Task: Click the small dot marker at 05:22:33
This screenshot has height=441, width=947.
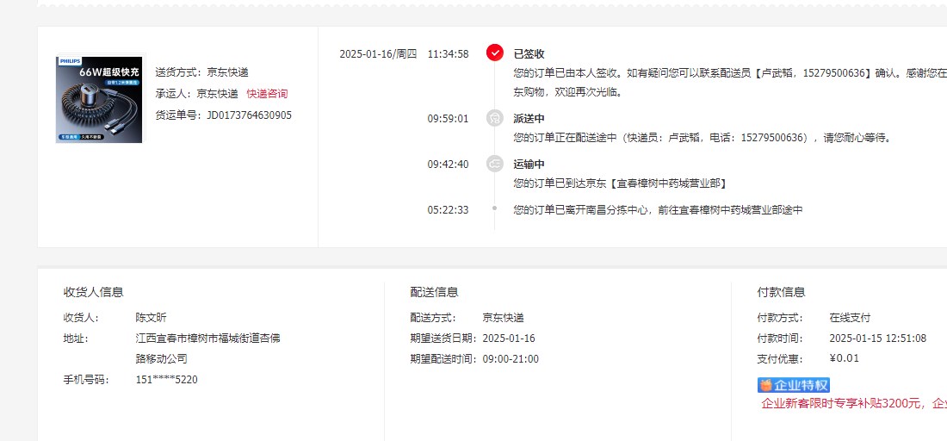Action: pyautogui.click(x=495, y=208)
